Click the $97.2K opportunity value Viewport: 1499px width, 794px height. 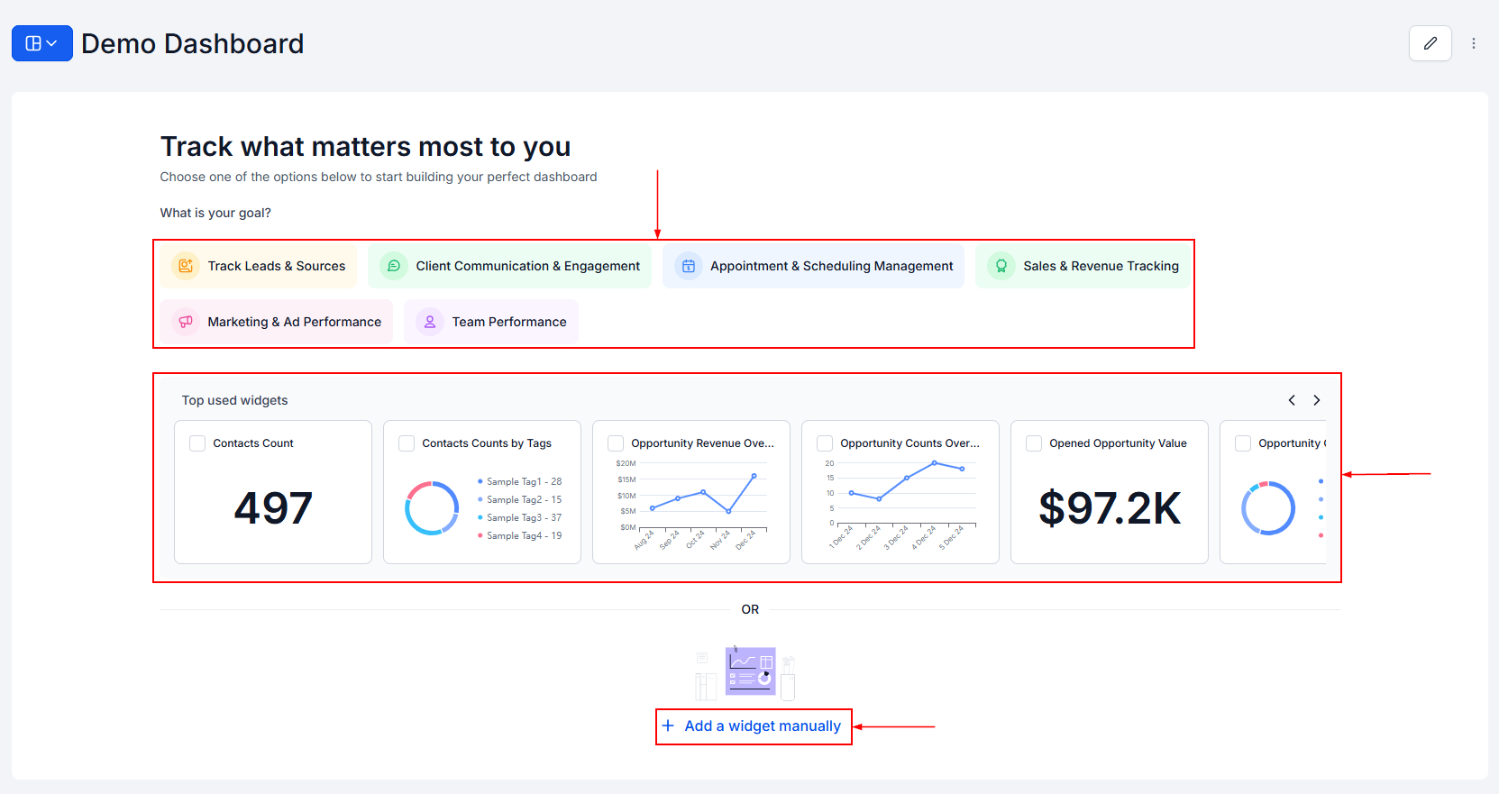[x=1110, y=508]
